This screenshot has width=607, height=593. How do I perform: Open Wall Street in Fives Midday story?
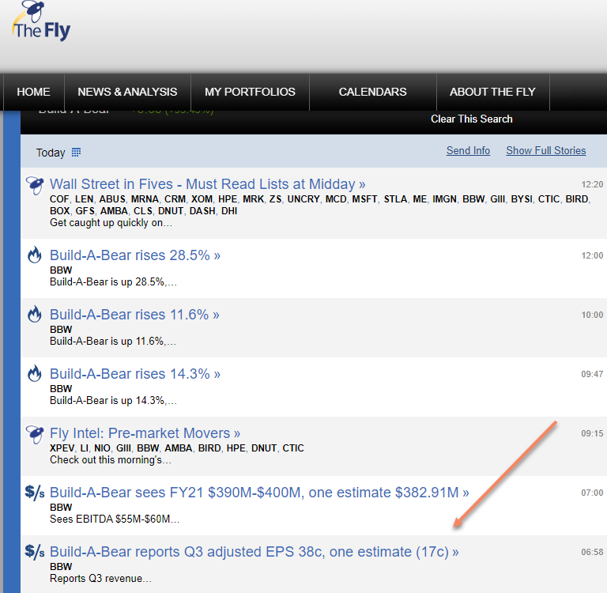click(208, 184)
